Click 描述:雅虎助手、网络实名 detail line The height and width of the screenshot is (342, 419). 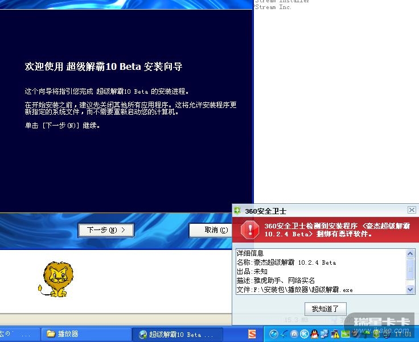[276, 281]
